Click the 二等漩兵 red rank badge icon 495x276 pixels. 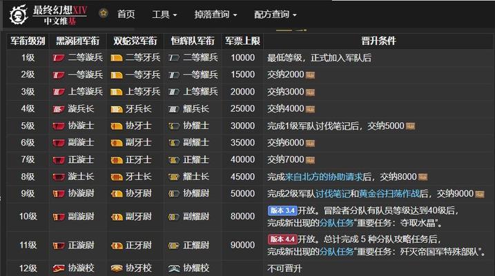(x=59, y=58)
